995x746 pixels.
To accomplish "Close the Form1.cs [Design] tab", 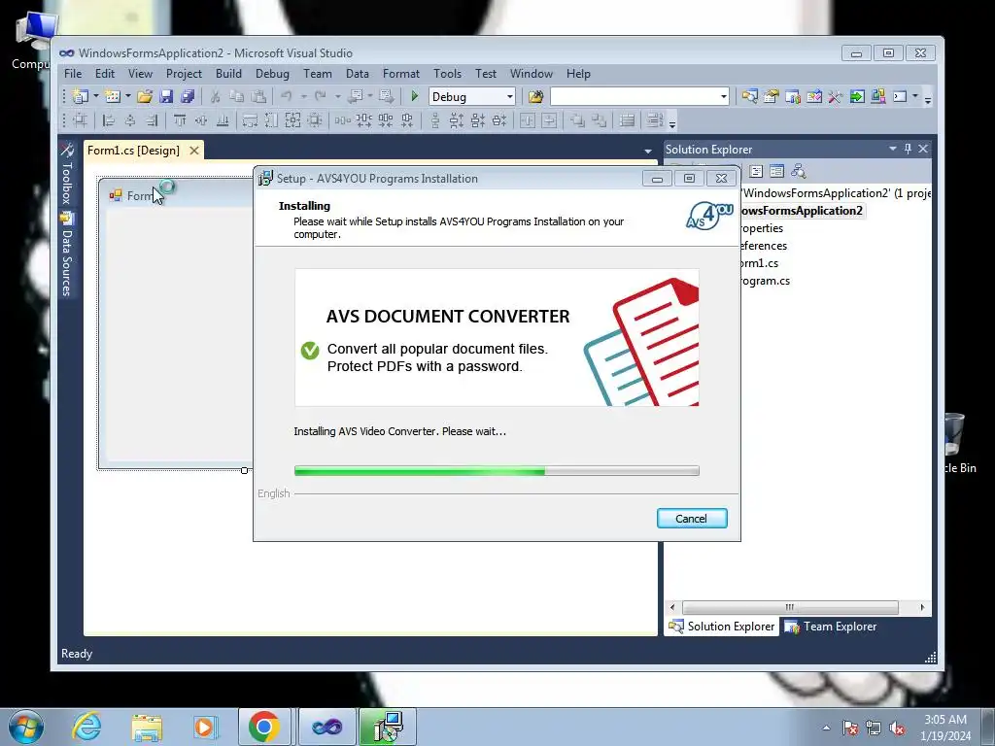I will pyautogui.click(x=194, y=151).
